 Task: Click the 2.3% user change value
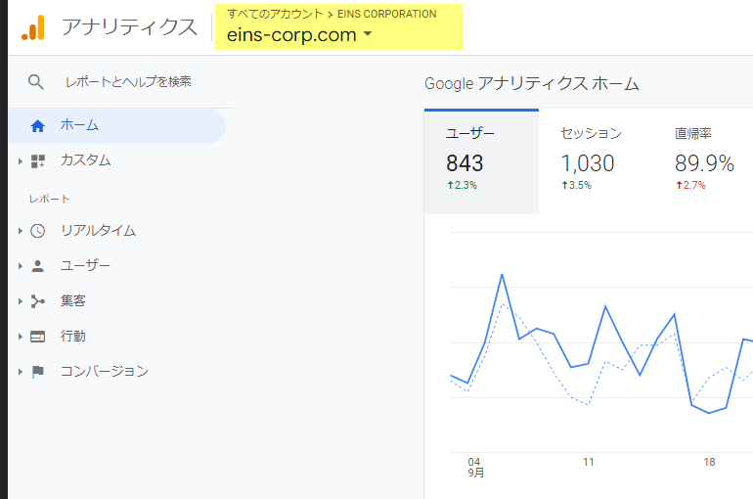465,185
